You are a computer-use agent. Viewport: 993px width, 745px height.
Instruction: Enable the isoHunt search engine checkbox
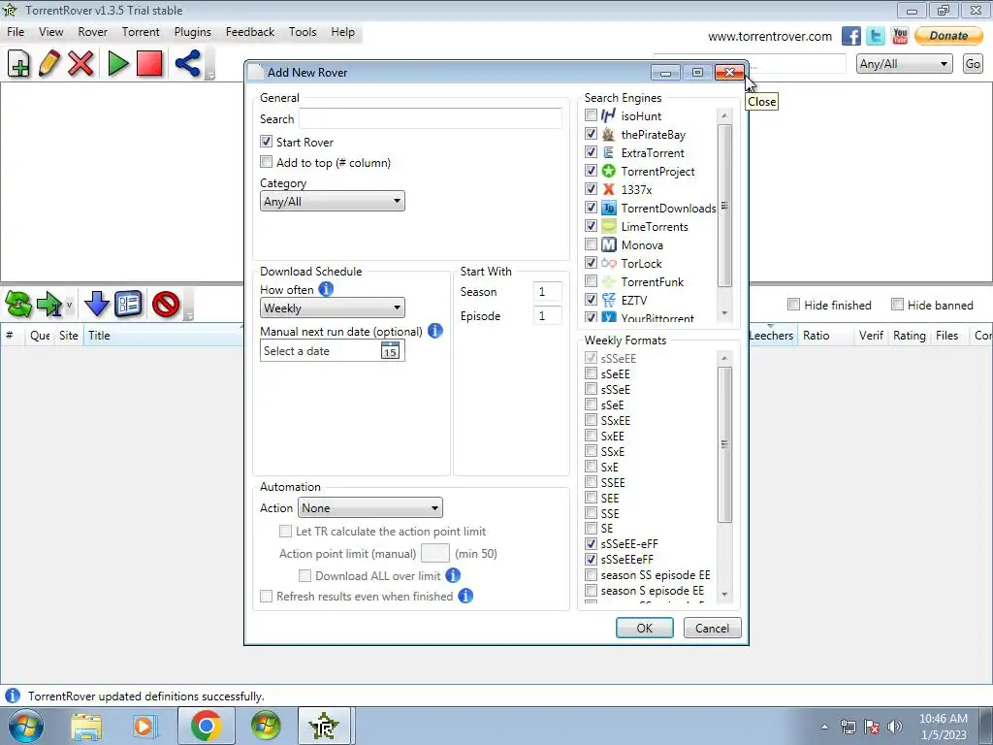pos(591,115)
